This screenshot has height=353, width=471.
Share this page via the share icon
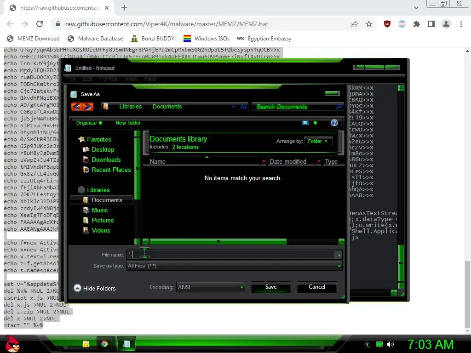(x=354, y=24)
